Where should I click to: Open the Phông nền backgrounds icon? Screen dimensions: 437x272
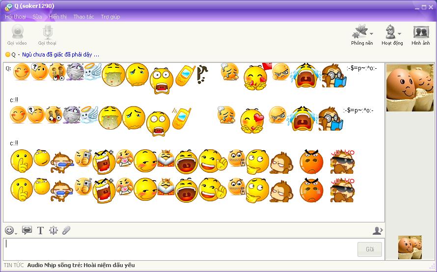360,31
